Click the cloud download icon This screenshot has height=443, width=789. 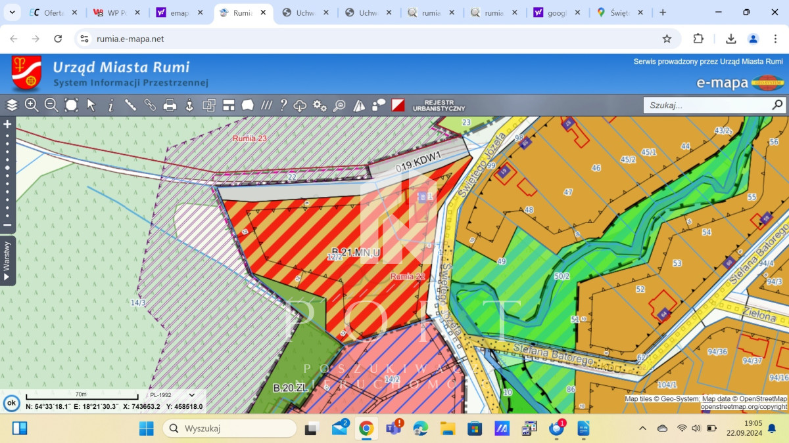(300, 105)
